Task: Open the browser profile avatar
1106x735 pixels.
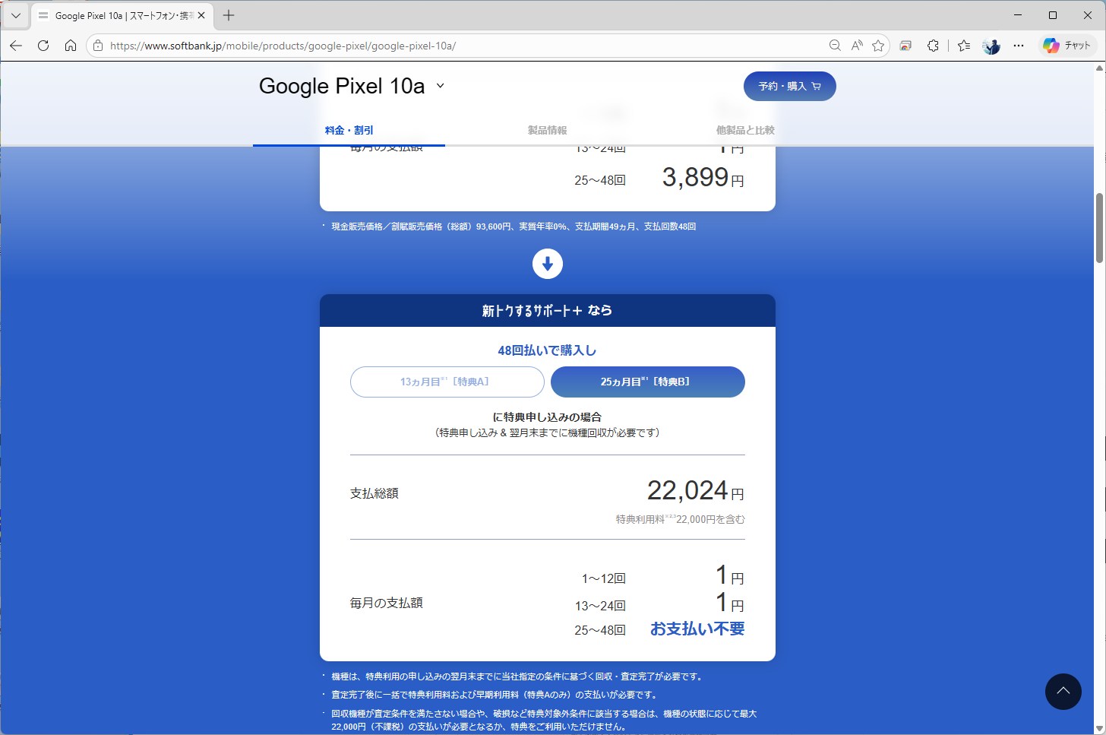Action: [x=991, y=46]
